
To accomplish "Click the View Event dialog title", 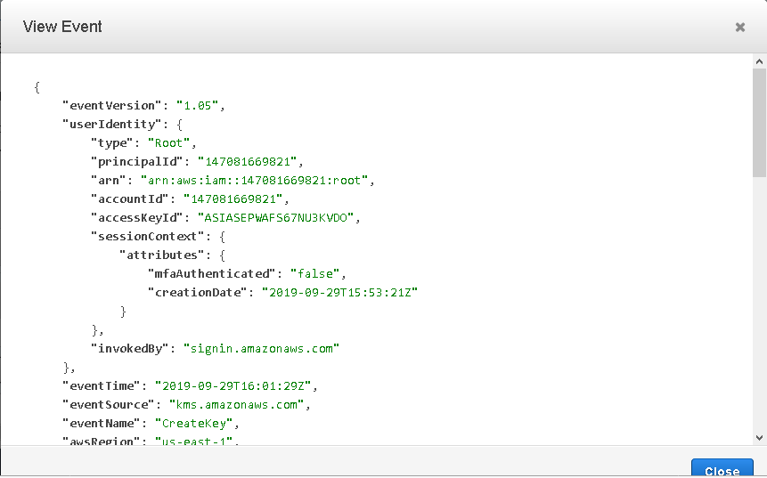I will 62,27.
